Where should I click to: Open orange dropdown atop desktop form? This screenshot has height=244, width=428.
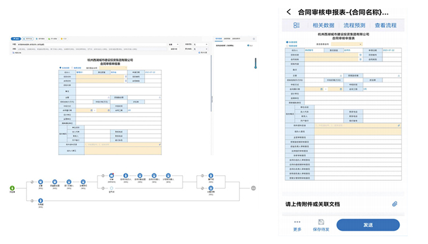tap(113, 68)
